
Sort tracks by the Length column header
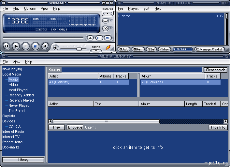193,104
